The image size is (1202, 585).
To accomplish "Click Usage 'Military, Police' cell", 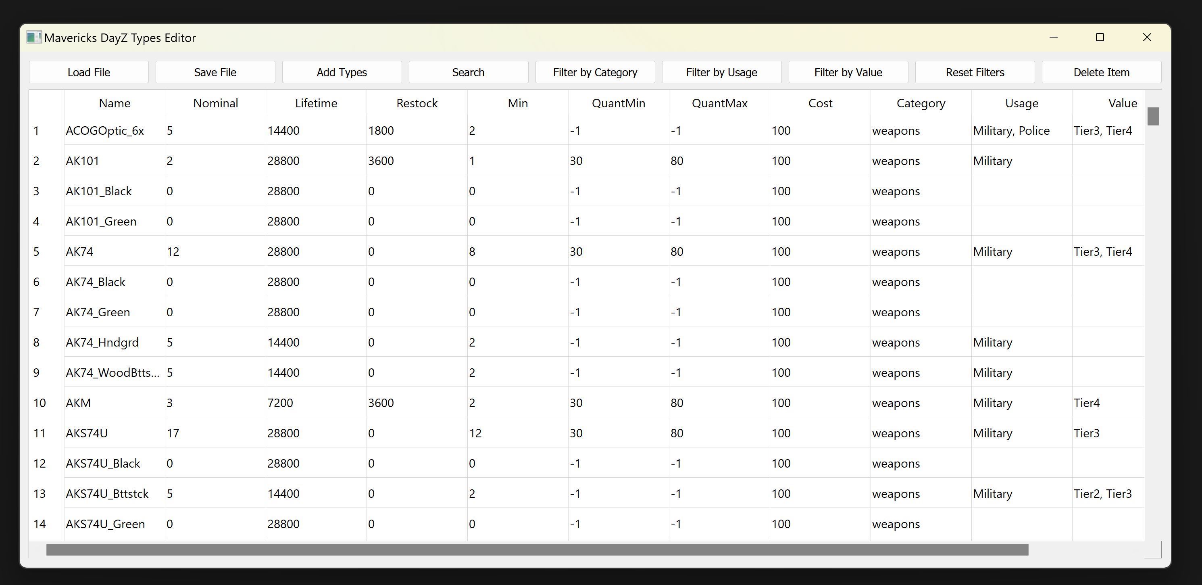I will (1021, 131).
